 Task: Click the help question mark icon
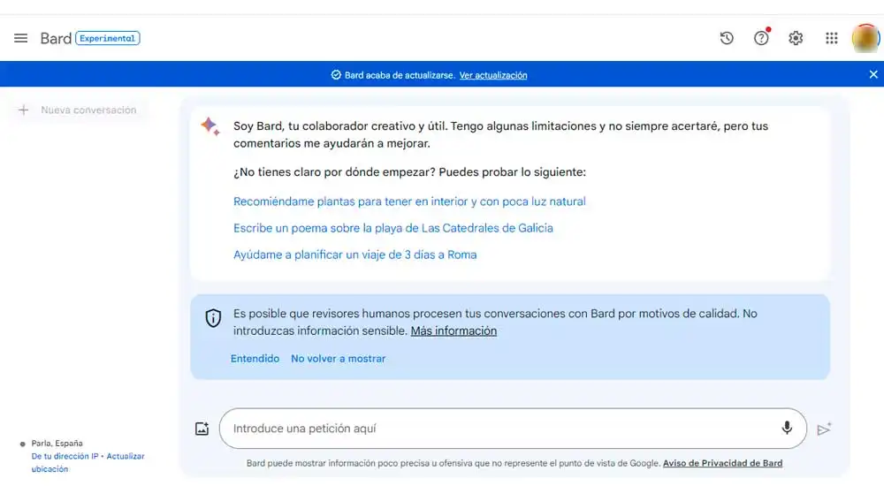tap(761, 38)
